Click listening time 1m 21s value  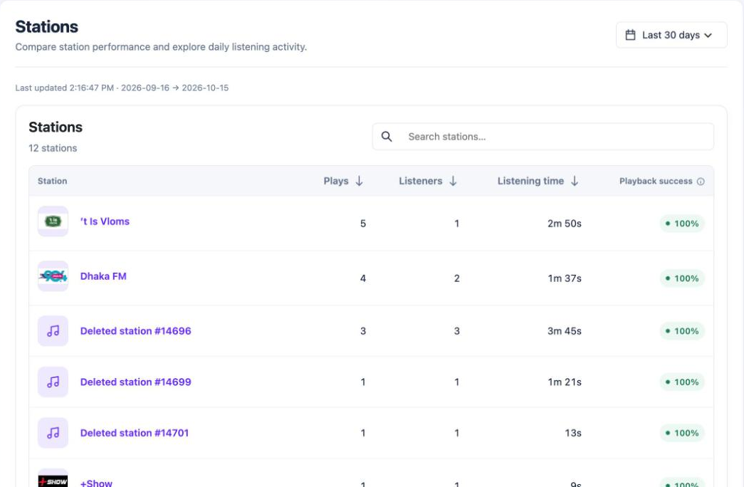coord(565,382)
